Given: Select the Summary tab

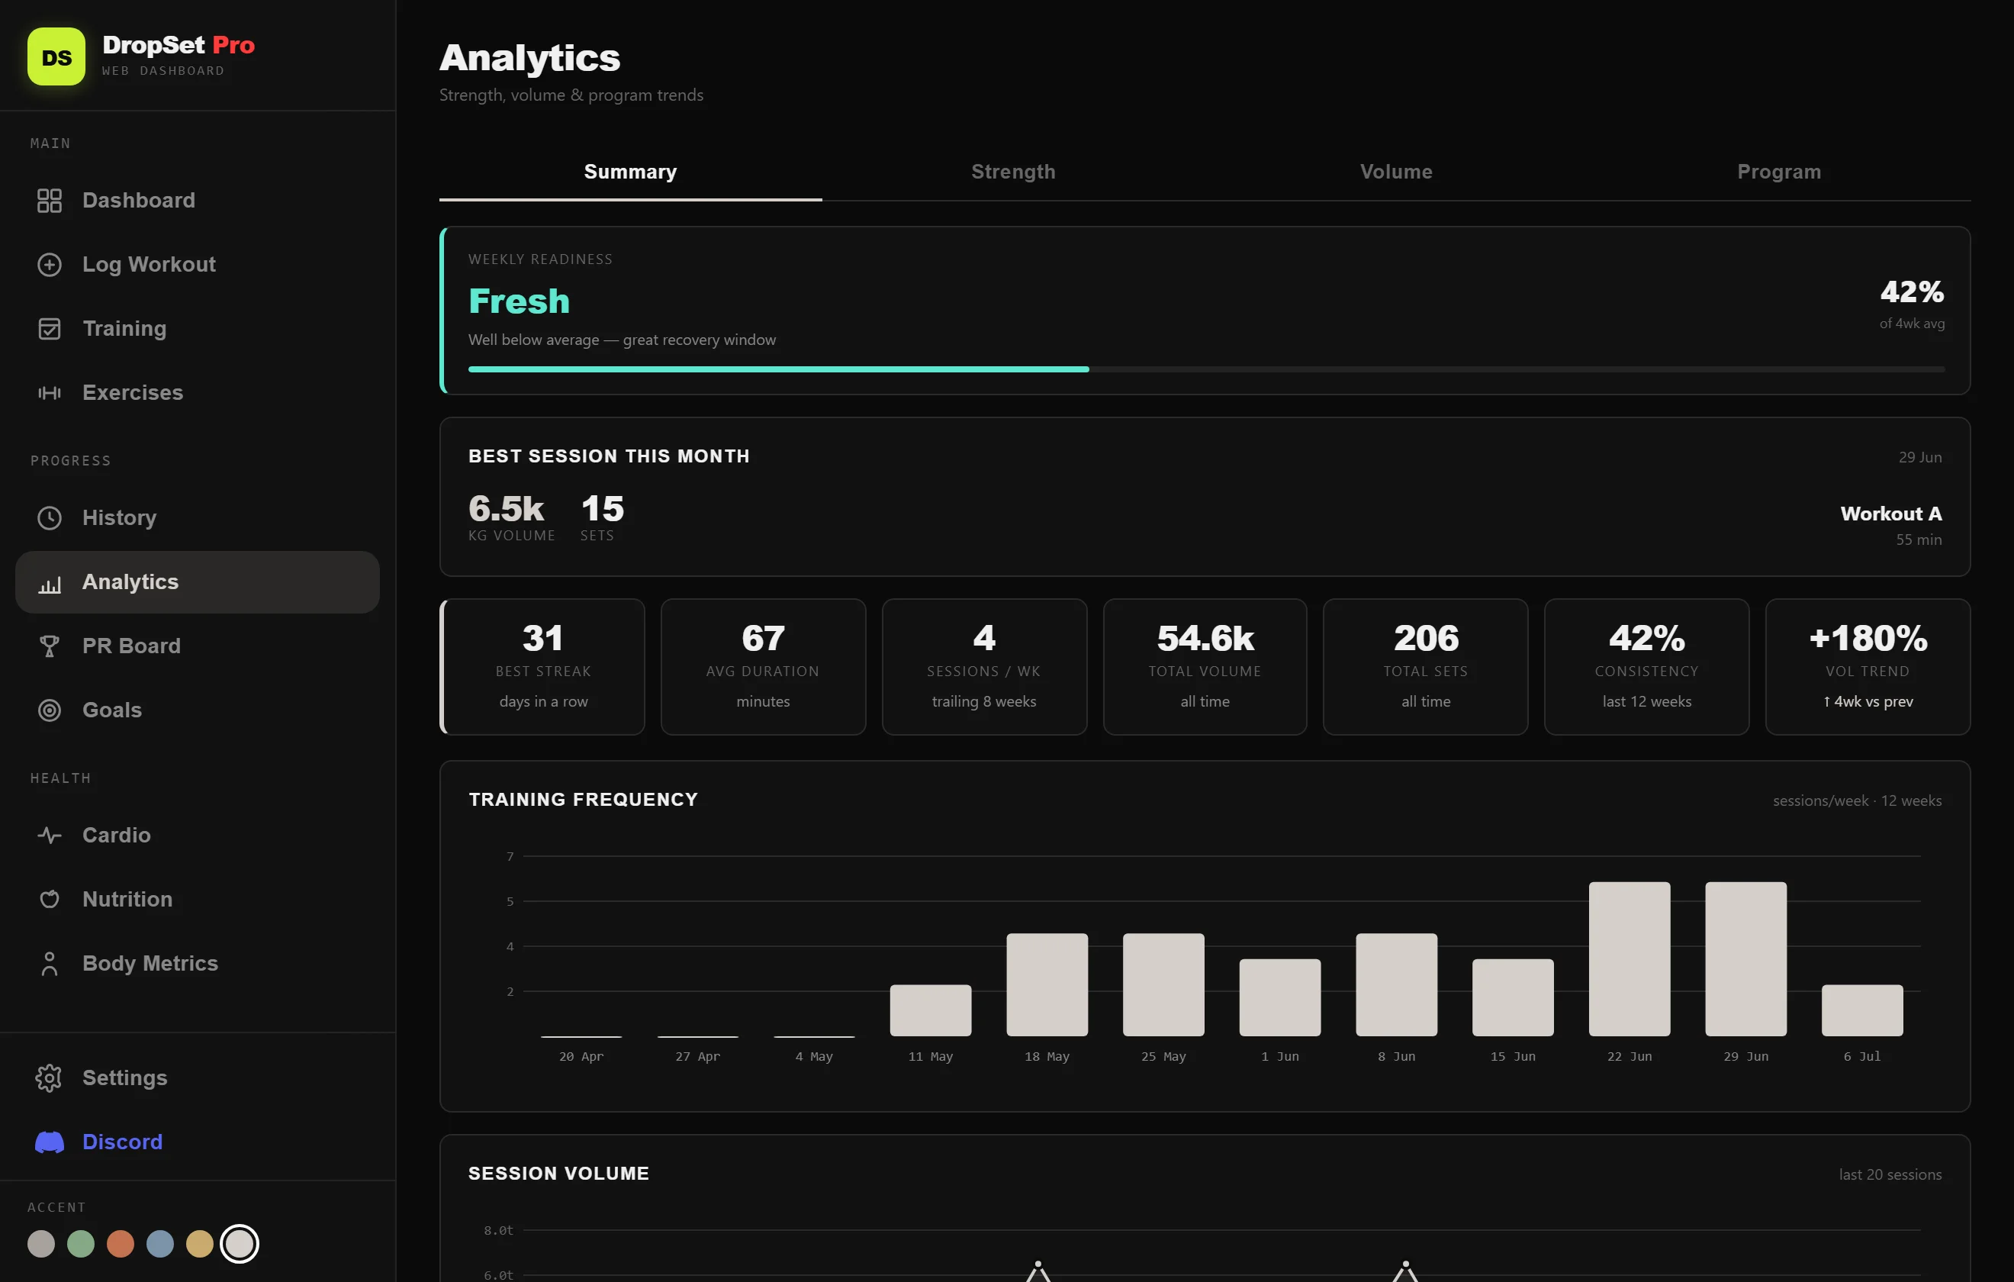Looking at the screenshot, I should point(631,172).
